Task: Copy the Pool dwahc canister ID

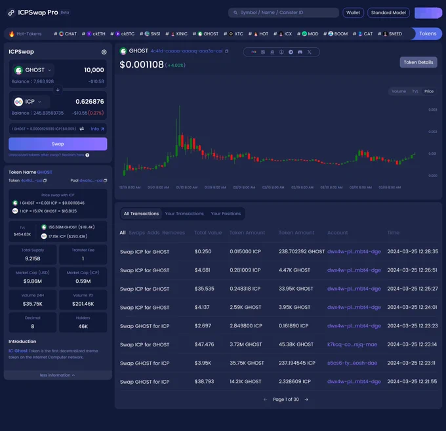Action: click(105, 180)
